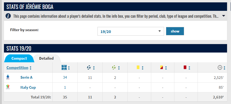
Task: Select the Compact tab
Action: click(x=19, y=58)
